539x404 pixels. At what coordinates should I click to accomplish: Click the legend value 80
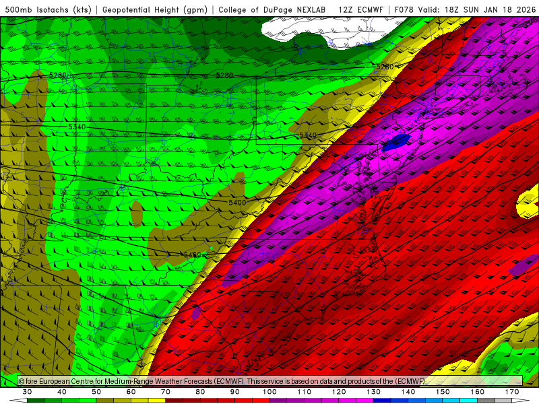click(200, 392)
